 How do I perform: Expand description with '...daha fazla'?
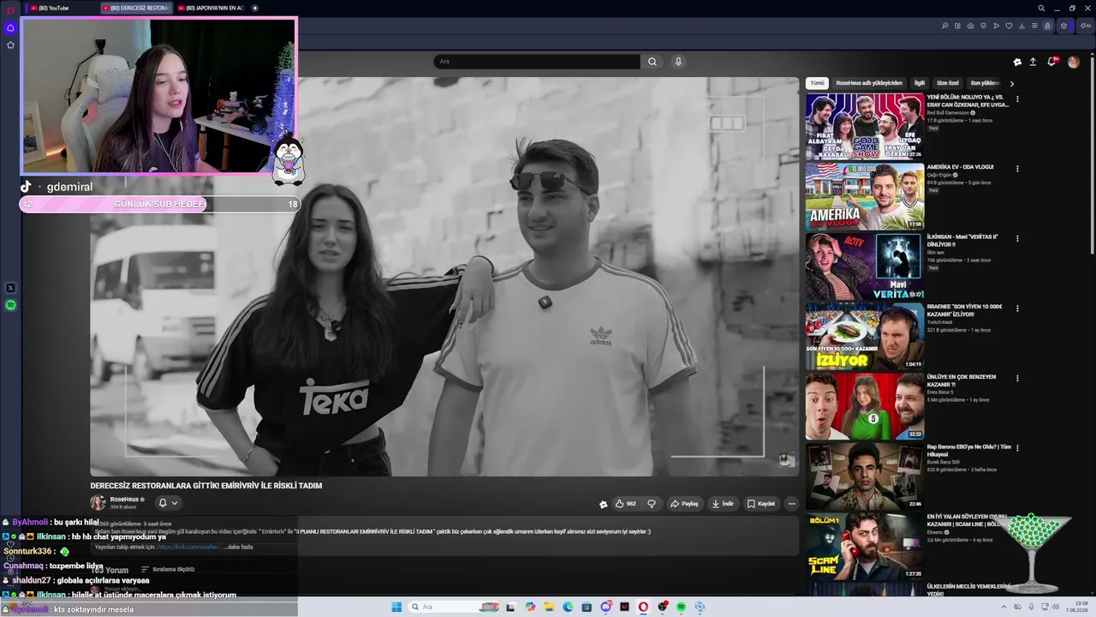click(239, 547)
